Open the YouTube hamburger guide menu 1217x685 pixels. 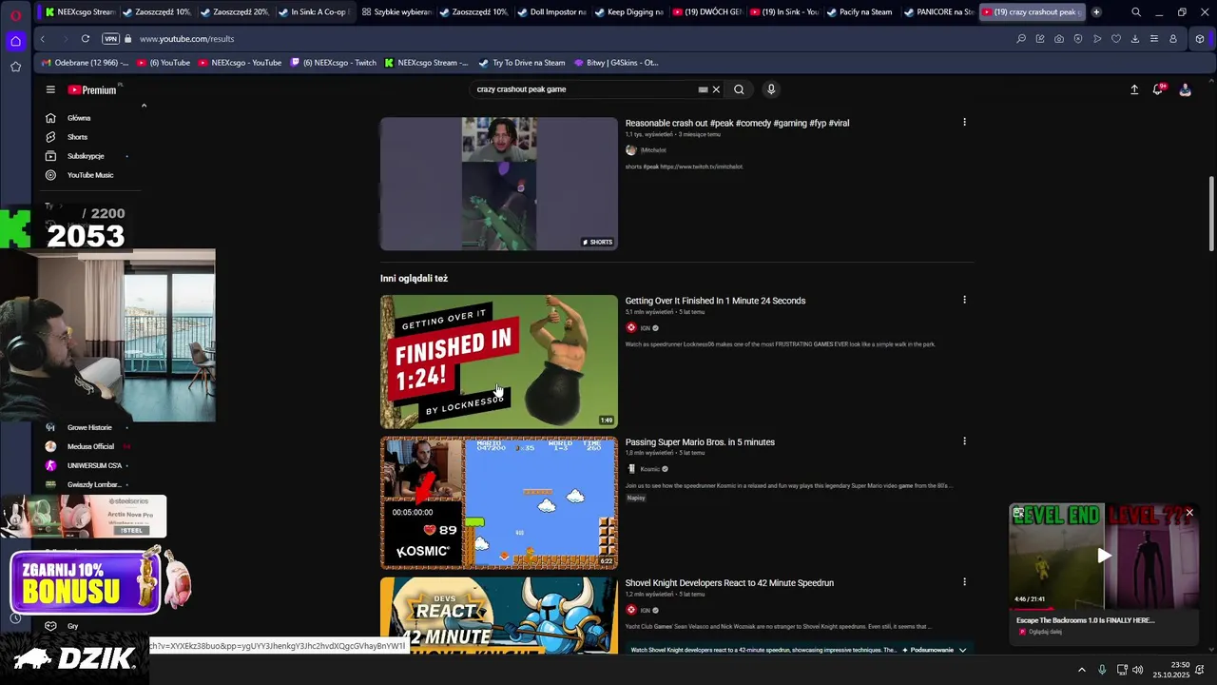50,89
